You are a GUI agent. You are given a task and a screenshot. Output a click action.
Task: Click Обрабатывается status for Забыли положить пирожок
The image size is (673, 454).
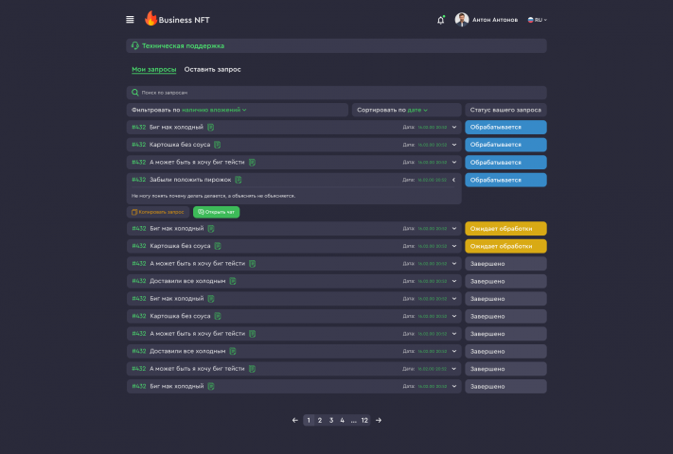click(x=505, y=180)
